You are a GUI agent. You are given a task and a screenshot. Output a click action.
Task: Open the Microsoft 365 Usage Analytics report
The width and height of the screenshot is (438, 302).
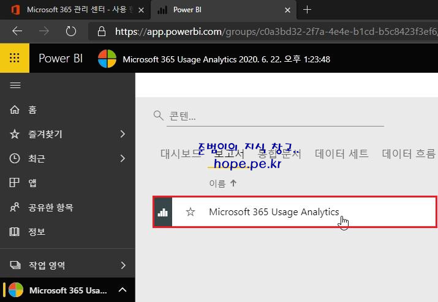tap(274, 212)
